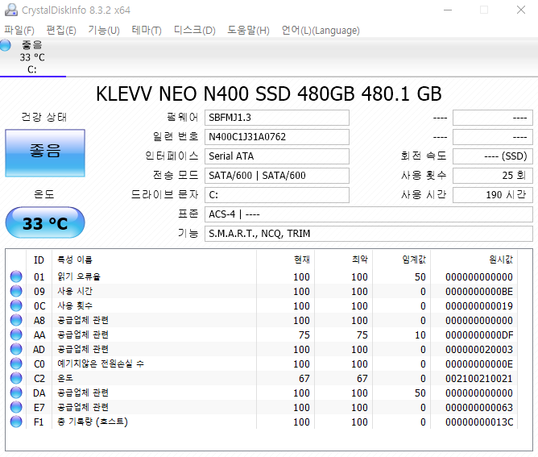The image size is (538, 457).
Task: Click raw value 0000000000DF
Action: [x=479, y=334]
